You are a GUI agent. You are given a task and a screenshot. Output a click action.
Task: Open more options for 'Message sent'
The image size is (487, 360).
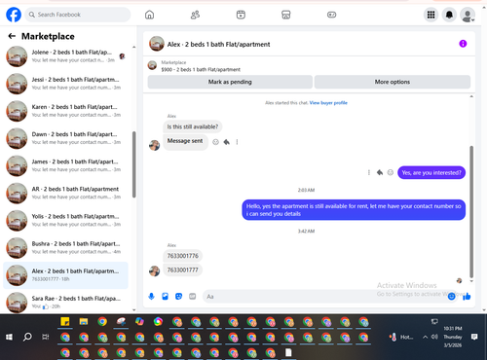pos(237,142)
